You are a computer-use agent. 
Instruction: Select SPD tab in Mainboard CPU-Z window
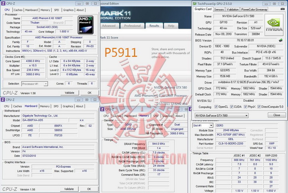click(56, 106)
